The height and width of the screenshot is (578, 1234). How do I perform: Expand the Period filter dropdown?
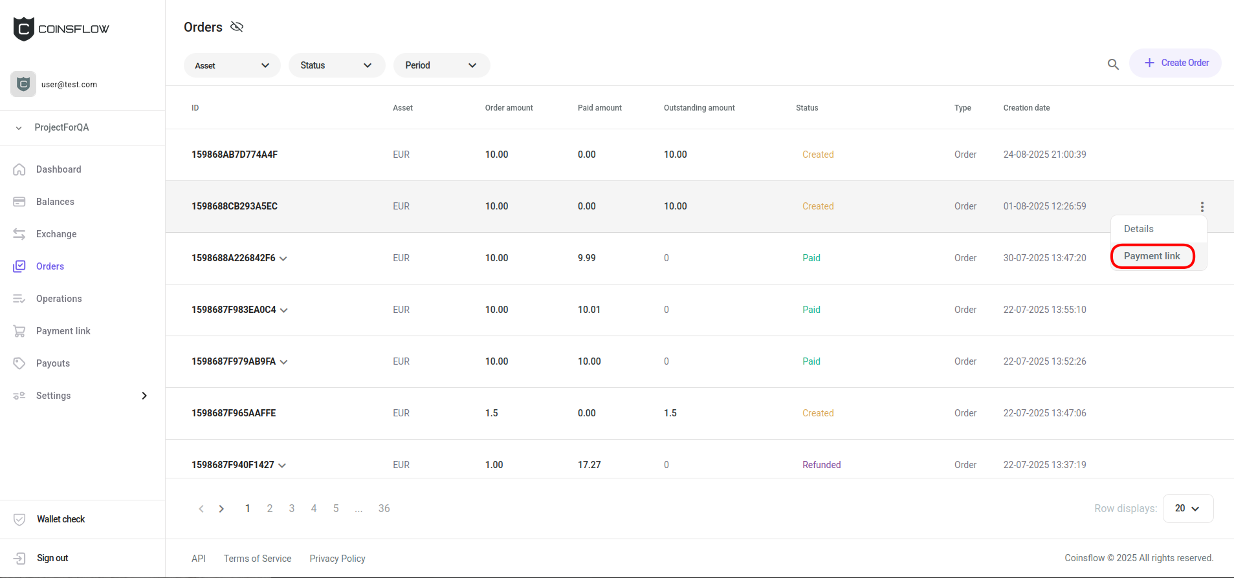(441, 65)
